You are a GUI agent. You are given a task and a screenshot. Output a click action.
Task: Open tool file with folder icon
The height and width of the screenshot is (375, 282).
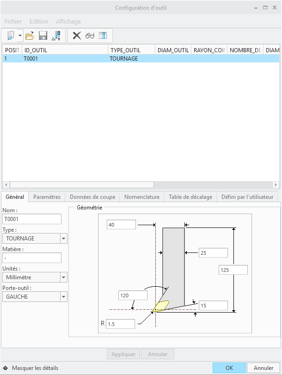(x=30, y=36)
